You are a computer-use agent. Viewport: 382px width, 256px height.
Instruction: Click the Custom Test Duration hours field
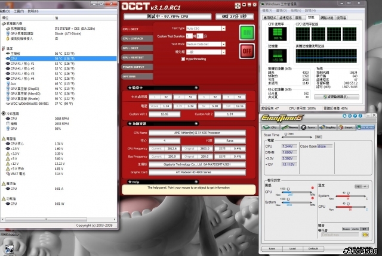[x=189, y=36]
